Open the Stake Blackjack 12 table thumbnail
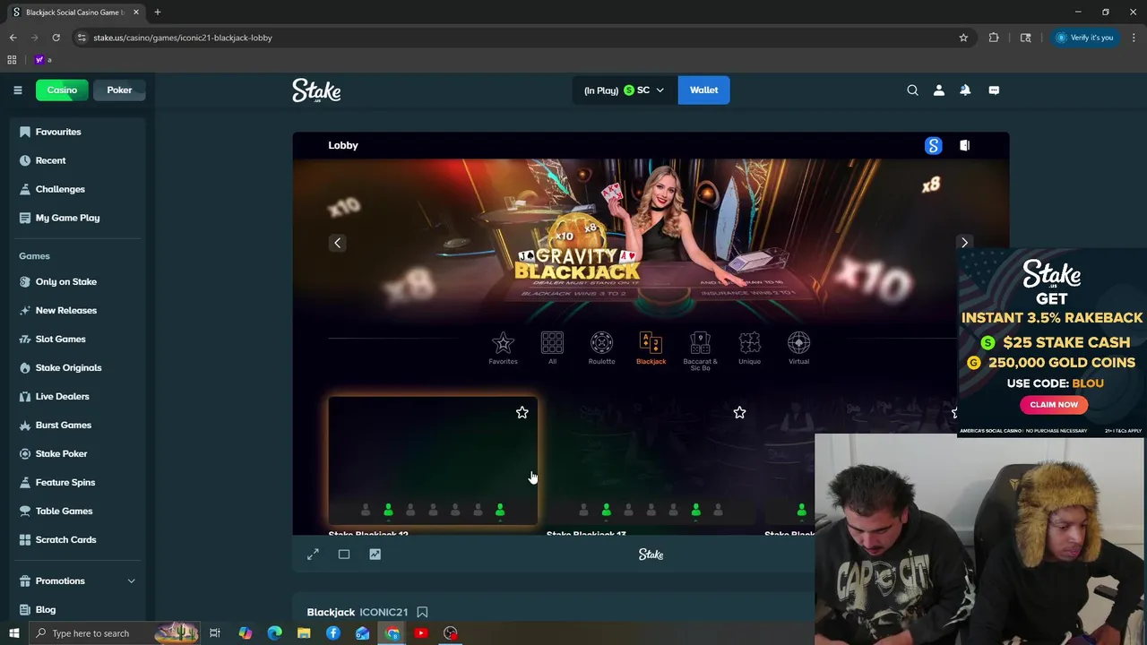This screenshot has height=645, width=1147. pos(433,460)
